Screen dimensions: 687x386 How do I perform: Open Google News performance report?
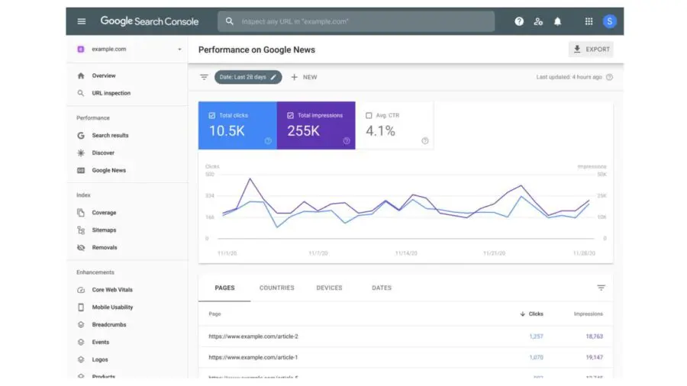[109, 171]
